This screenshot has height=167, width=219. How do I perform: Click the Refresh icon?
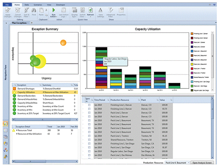coord(91,10)
